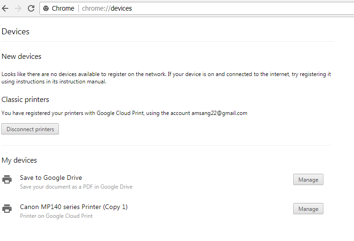
Task: Click the browser back arrow
Action: click(x=5, y=8)
